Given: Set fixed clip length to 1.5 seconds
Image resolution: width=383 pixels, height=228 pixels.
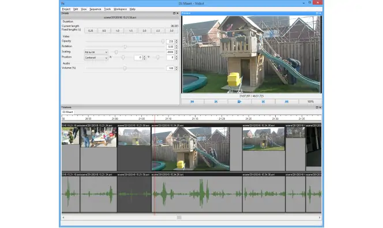Looking at the screenshot, I should pos(131,31).
